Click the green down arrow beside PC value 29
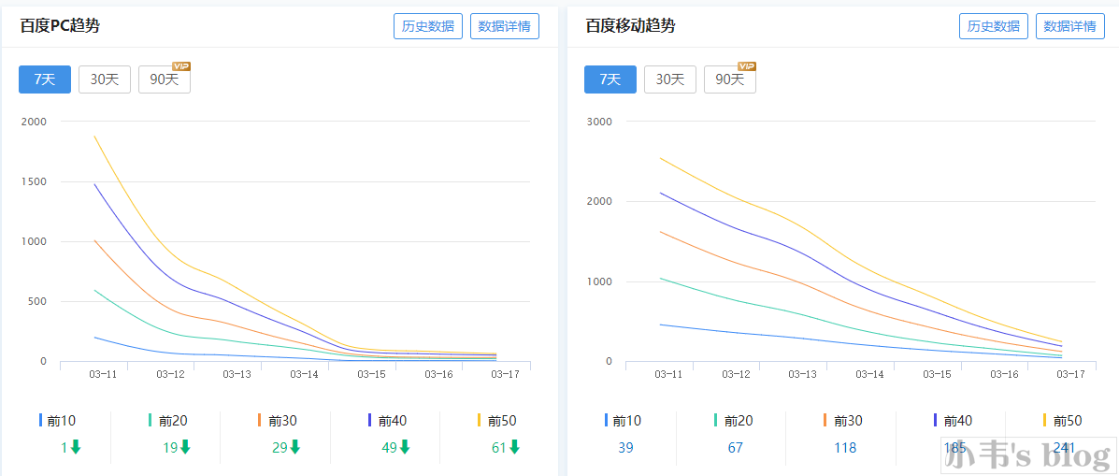1119x476 pixels. (294, 447)
